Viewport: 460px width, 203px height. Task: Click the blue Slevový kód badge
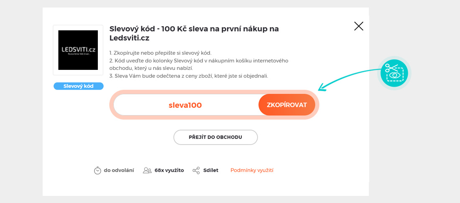[78, 86]
